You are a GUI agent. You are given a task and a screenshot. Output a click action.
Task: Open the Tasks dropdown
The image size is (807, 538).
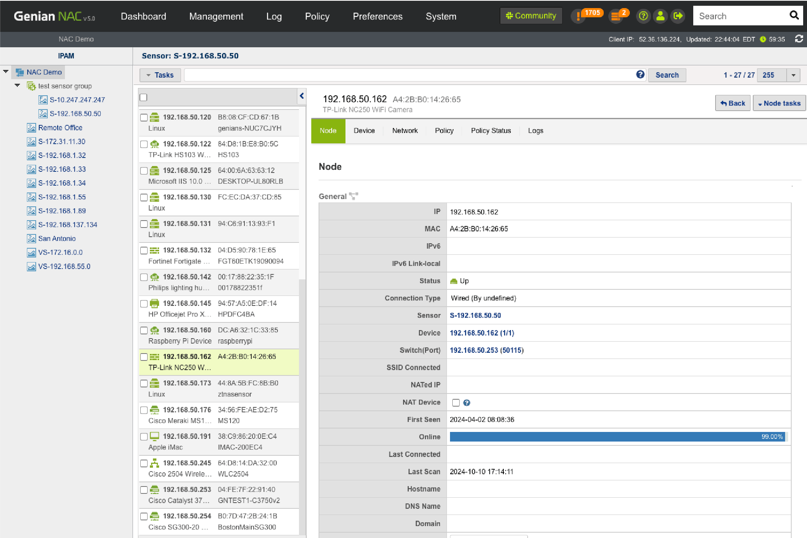pos(160,75)
